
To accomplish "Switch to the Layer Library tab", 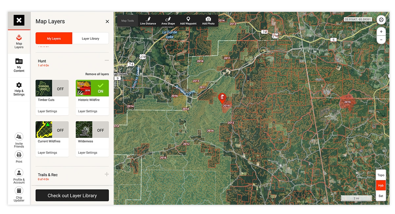I will click(91, 39).
